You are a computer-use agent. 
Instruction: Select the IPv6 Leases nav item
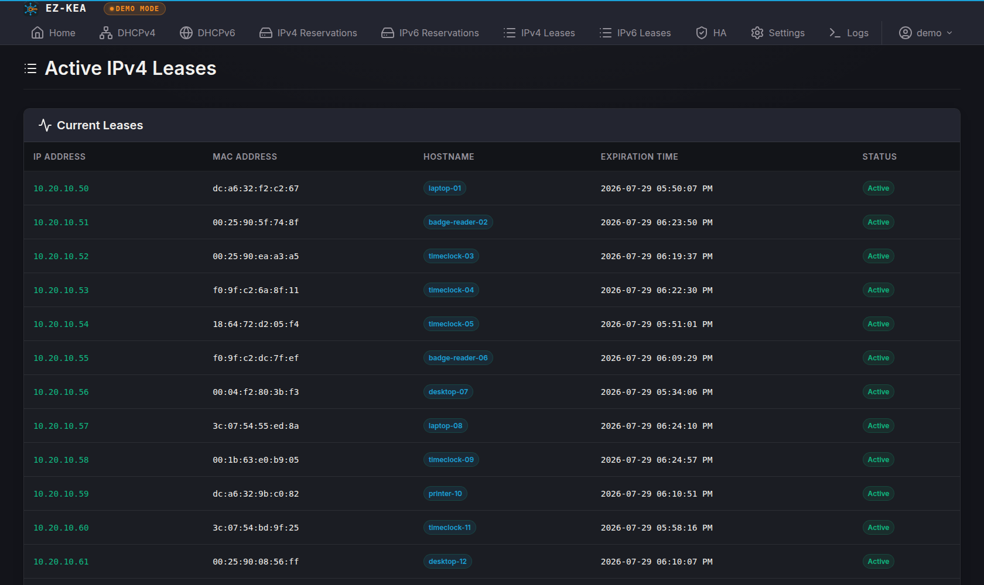coord(635,33)
